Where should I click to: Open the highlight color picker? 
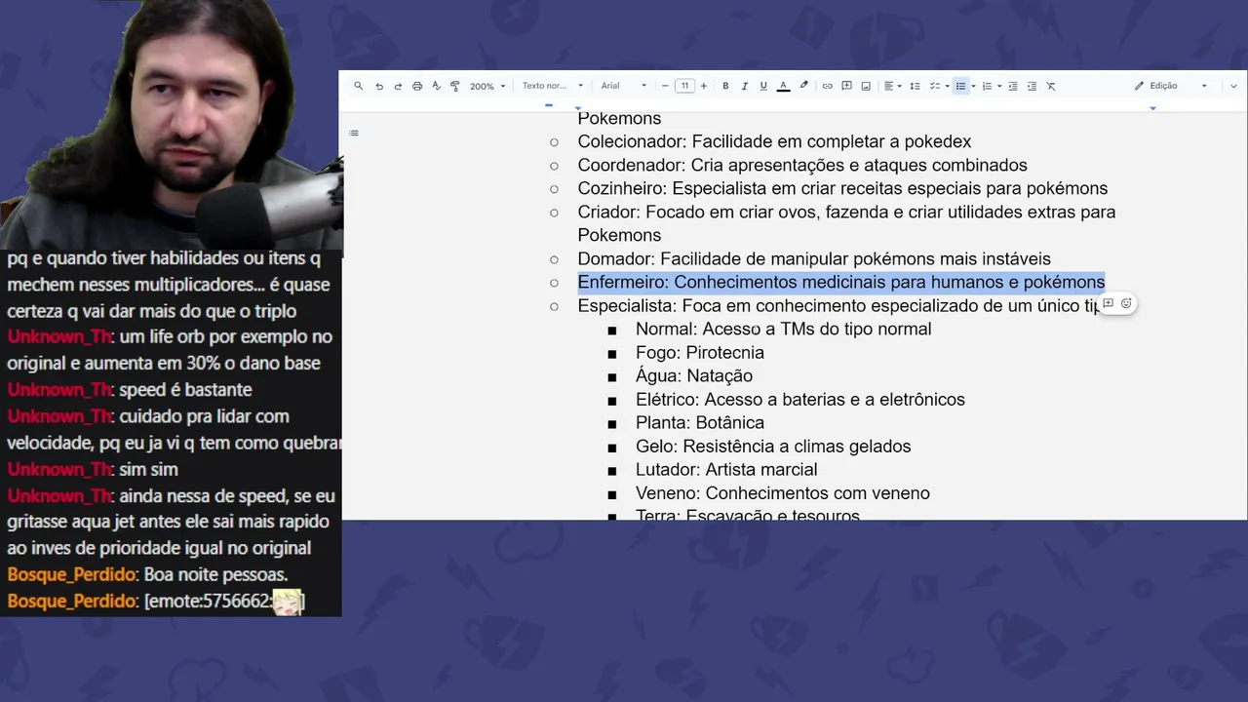pos(803,86)
